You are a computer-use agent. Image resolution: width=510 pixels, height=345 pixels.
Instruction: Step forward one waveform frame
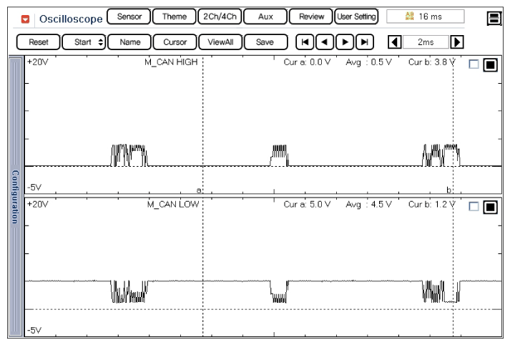point(345,42)
